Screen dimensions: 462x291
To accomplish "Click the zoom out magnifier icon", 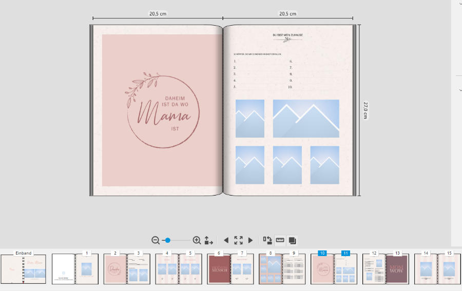I will 155,240.
